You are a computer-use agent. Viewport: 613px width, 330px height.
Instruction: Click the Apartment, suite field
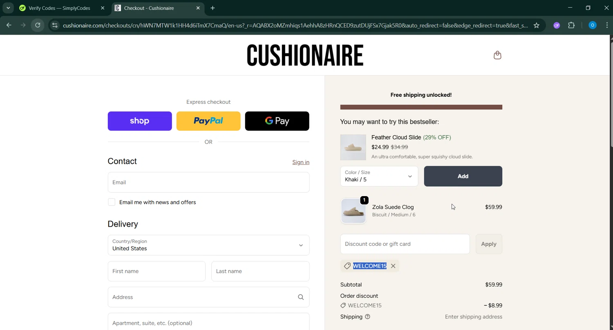point(208,322)
